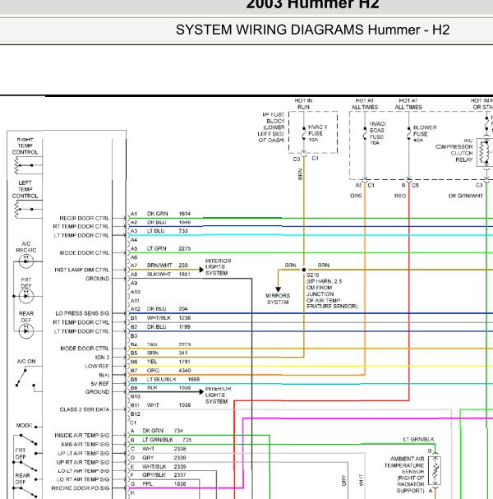Select the 'WHT/BLK 1236' wire on pin B1

168,318
